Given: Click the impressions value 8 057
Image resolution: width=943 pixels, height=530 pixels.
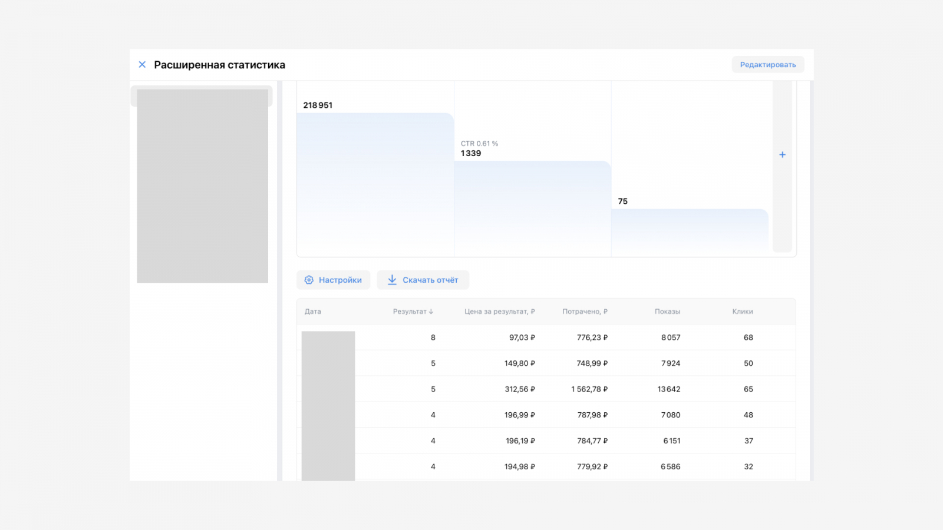Looking at the screenshot, I should tap(671, 337).
